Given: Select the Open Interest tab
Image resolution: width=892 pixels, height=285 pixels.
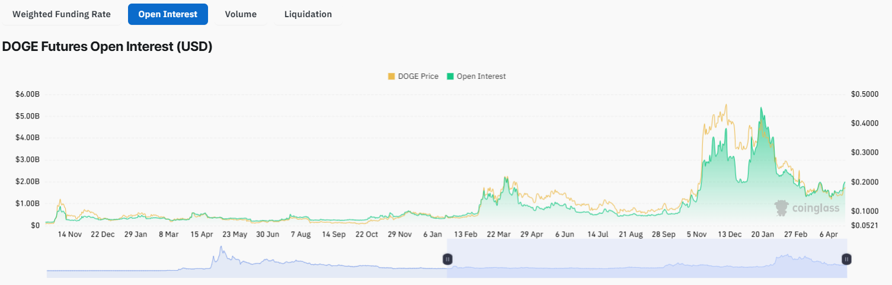Looking at the screenshot, I should pos(168,14).
